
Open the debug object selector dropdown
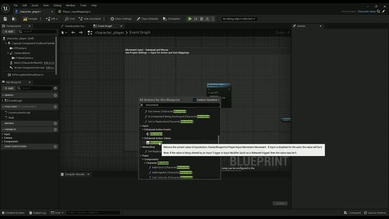coord(239,19)
